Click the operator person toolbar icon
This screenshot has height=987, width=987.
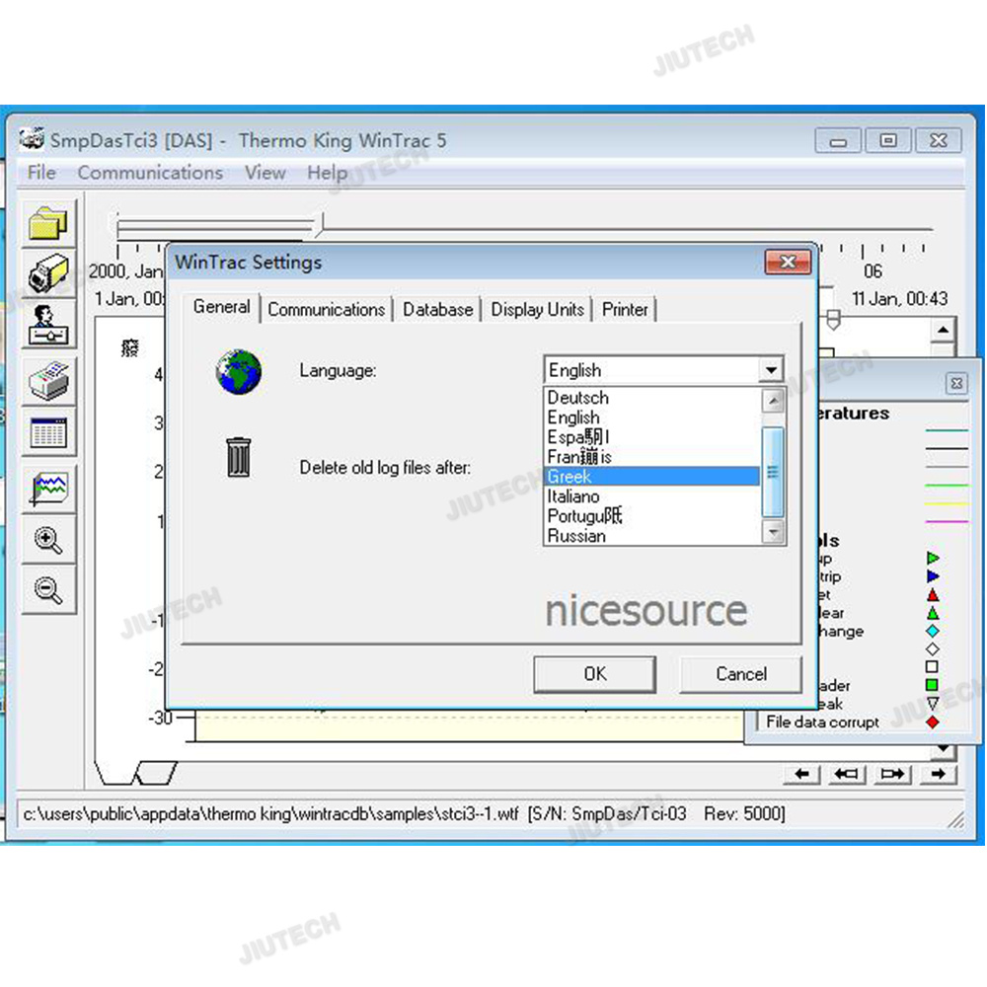[48, 324]
